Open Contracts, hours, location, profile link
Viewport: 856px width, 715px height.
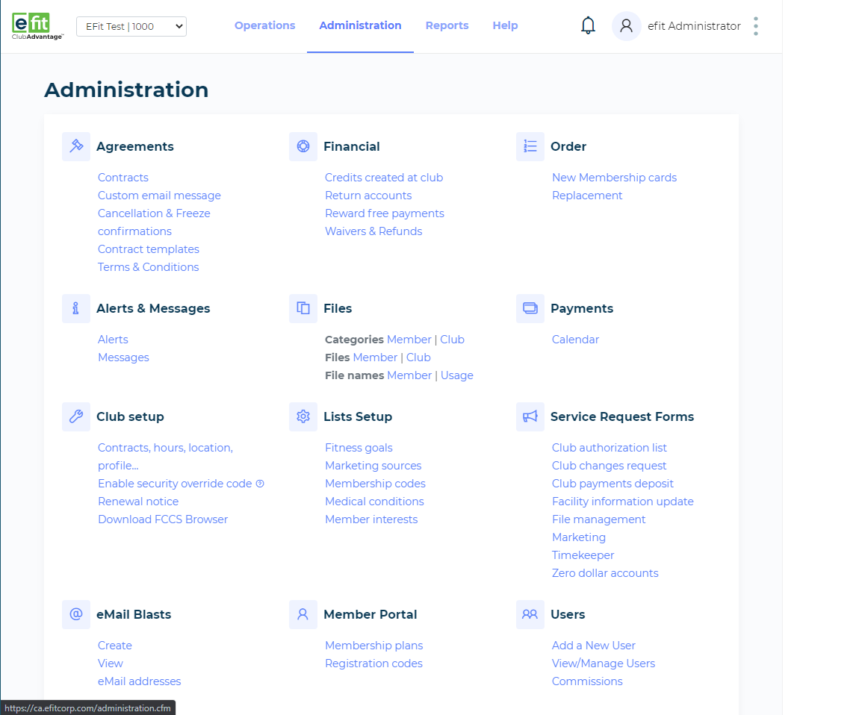pyautogui.click(x=165, y=457)
